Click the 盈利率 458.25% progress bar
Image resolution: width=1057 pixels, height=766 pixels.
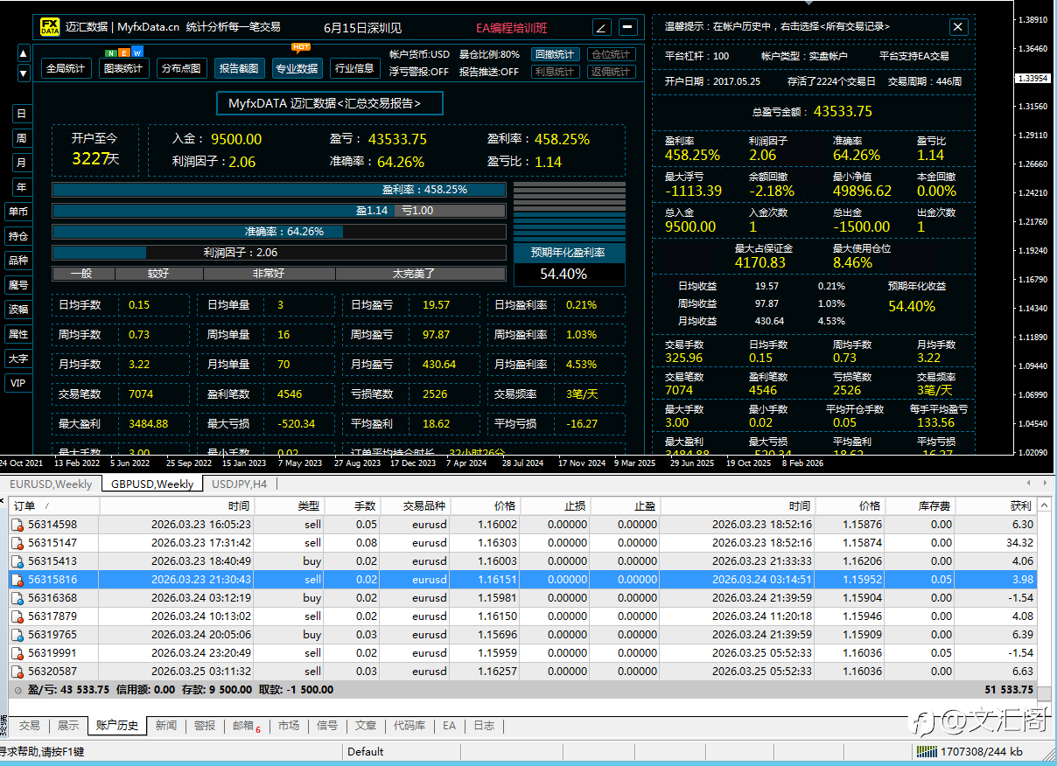(x=279, y=190)
